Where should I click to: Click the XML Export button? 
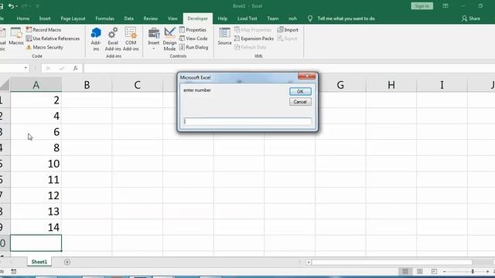[x=287, y=39]
